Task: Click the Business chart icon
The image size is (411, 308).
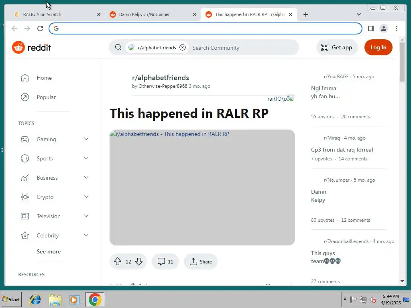Action: (x=25, y=178)
